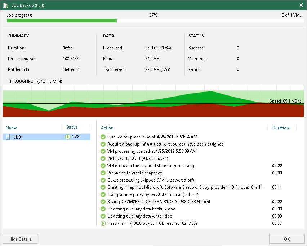Click the green in-progress icon beside 37% status
The width and height of the screenshot is (307, 246).
point(67,137)
